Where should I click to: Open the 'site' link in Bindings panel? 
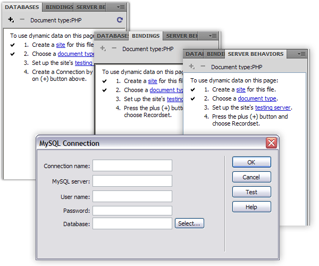153,81
